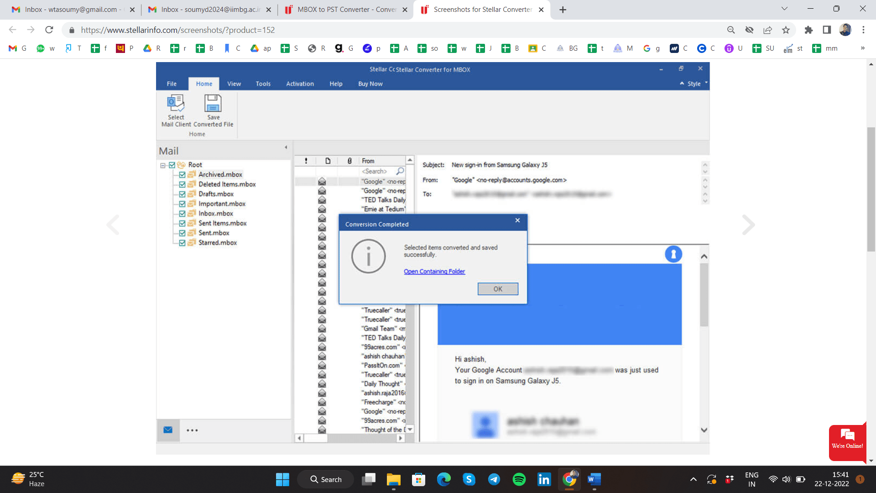Open the Activation tab
876x493 pixels.
tap(300, 84)
